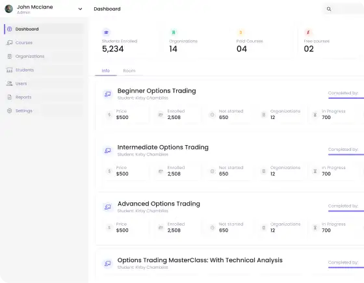Viewport: 364px width, 283px height.
Task: Click 700 in progress in Intermediate Options Trading
Action: coord(326,174)
